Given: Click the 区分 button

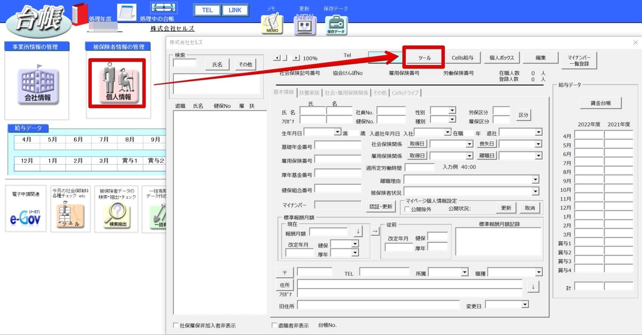Looking at the screenshot, I should tap(523, 115).
